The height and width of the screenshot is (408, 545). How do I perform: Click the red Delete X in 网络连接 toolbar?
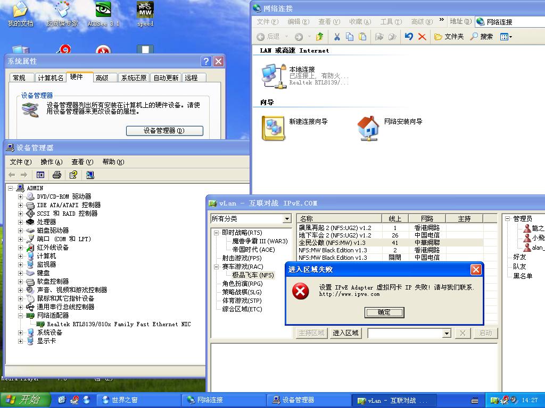pyautogui.click(x=422, y=37)
